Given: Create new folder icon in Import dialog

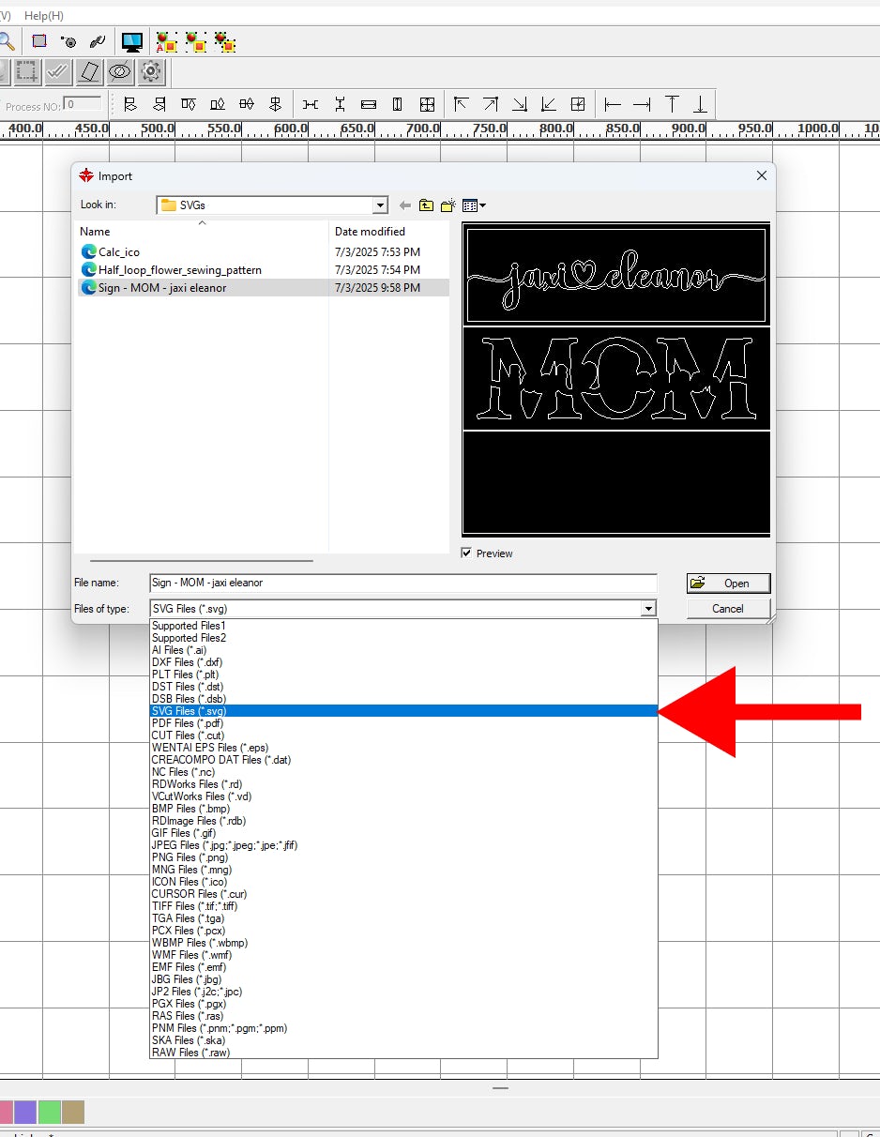Looking at the screenshot, I should 448,205.
